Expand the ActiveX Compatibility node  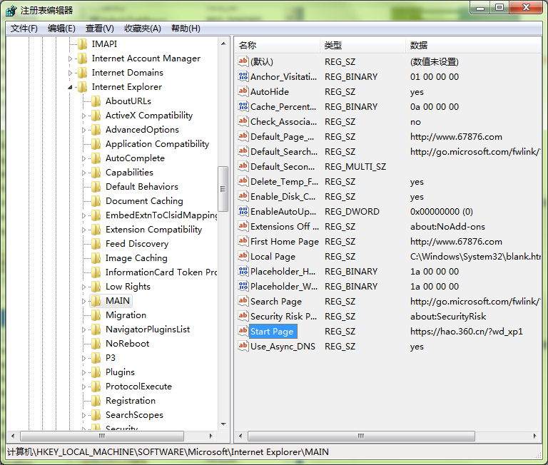(83, 116)
